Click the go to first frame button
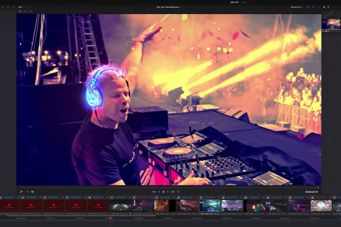 tap(154, 192)
